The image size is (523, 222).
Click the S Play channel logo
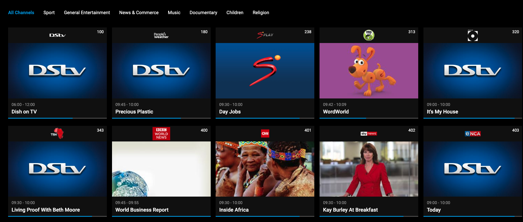pos(265,35)
